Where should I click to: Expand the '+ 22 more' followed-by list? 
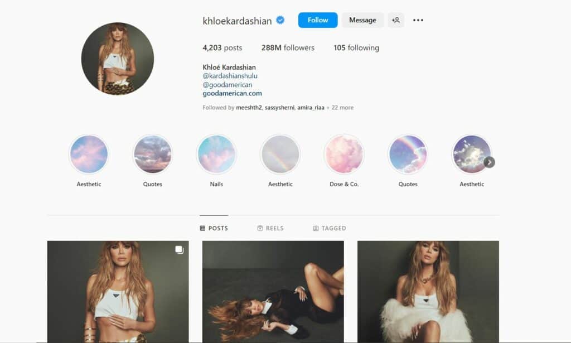coord(340,108)
